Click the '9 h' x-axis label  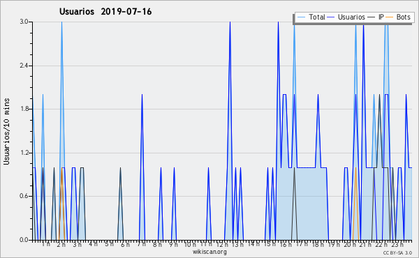(173, 245)
